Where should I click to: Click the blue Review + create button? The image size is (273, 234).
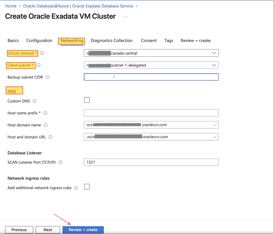pos(83,230)
